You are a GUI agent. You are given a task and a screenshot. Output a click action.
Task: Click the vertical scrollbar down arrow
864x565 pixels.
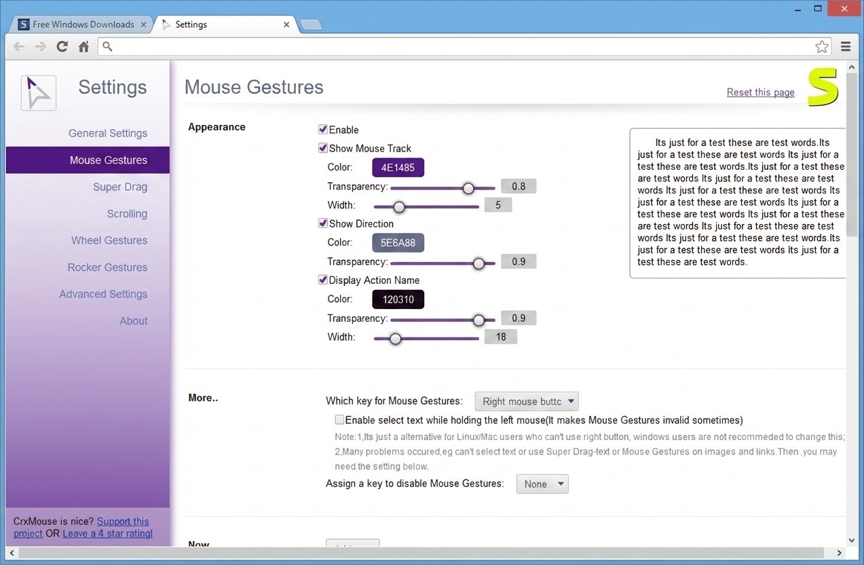852,540
